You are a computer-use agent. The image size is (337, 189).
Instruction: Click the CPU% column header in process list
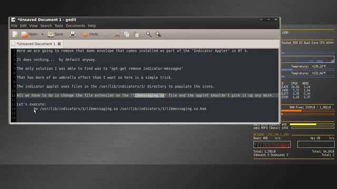tap(294, 83)
